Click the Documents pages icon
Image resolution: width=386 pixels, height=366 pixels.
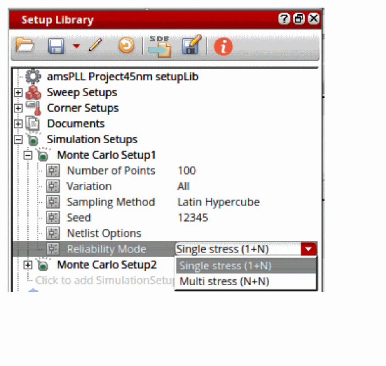[33, 124]
